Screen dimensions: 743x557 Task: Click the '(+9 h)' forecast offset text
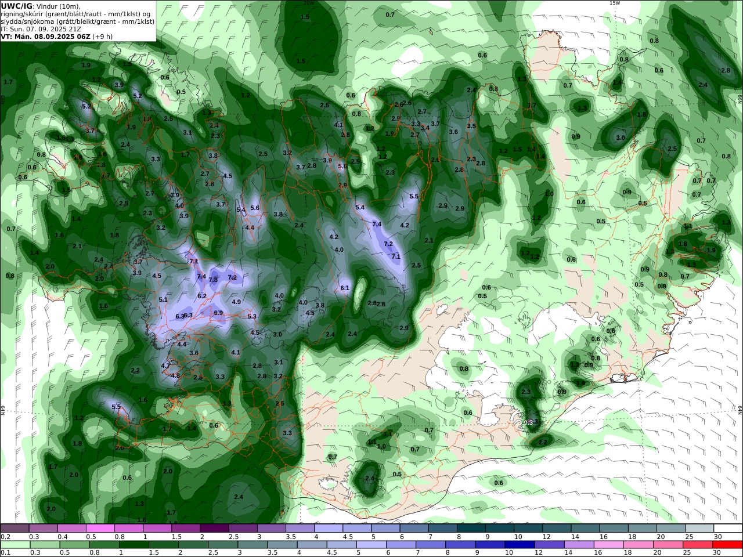coord(102,36)
